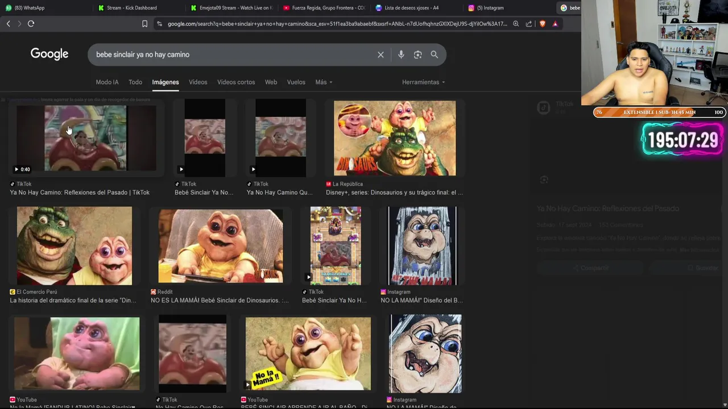Select the Vuelos results tab
The width and height of the screenshot is (728, 409).
(296, 82)
